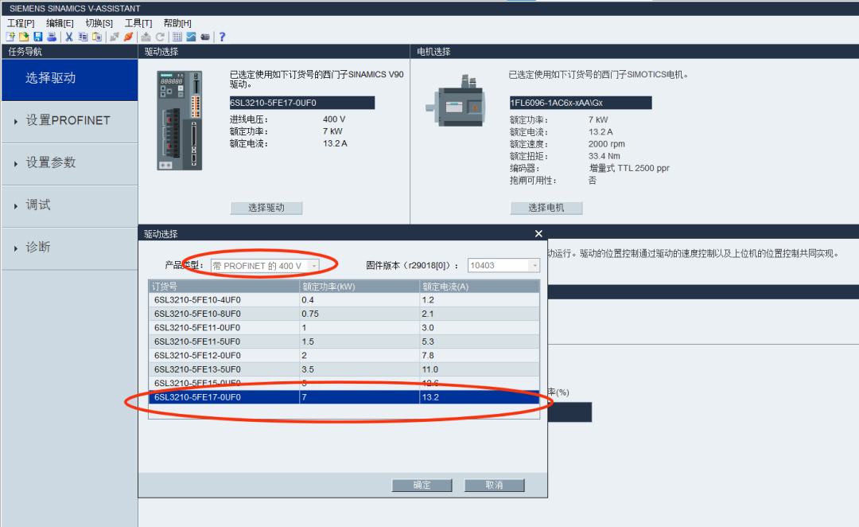
Task: Click the 订货号 column header
Action: [x=224, y=287]
